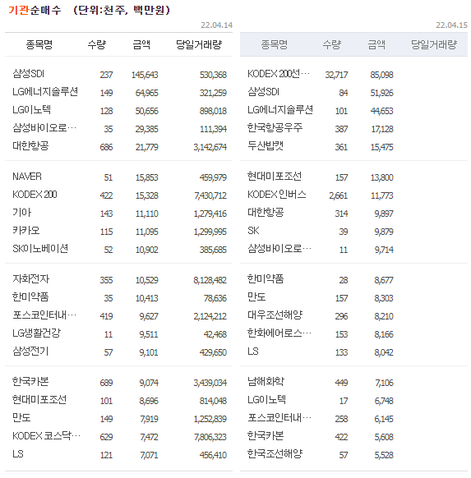Image resolution: width=471 pixels, height=478 pixels.
Task: Open KODEX 인버스 stock name
Action: [x=277, y=195]
